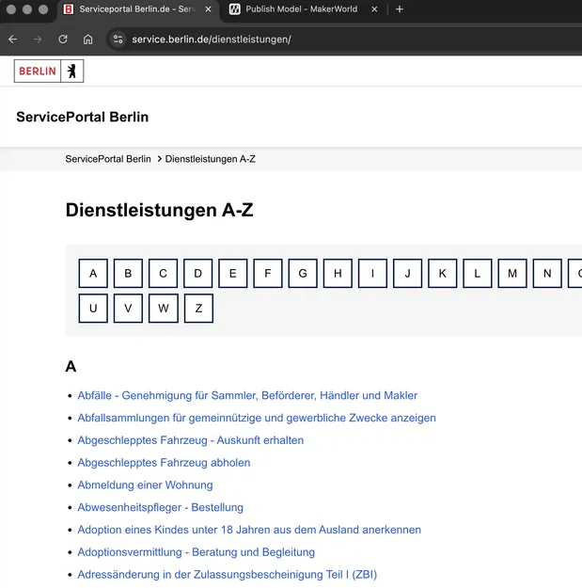Click the red BERLIN wordmark logo
This screenshot has height=588, width=582.
pyautogui.click(x=38, y=71)
